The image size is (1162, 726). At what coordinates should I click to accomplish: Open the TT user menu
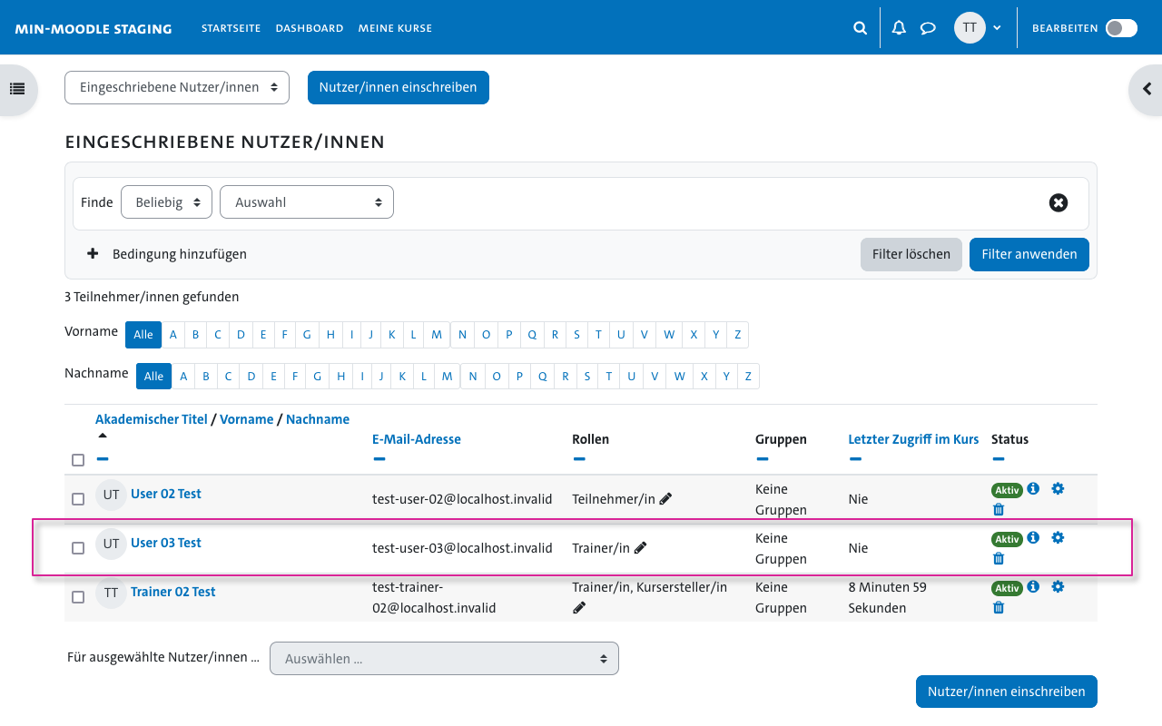(x=978, y=28)
